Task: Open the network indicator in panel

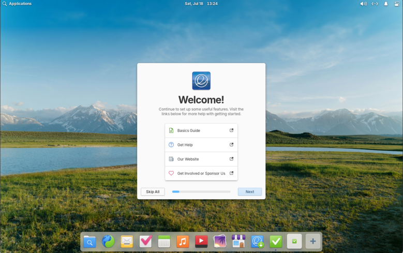Action: point(375,4)
